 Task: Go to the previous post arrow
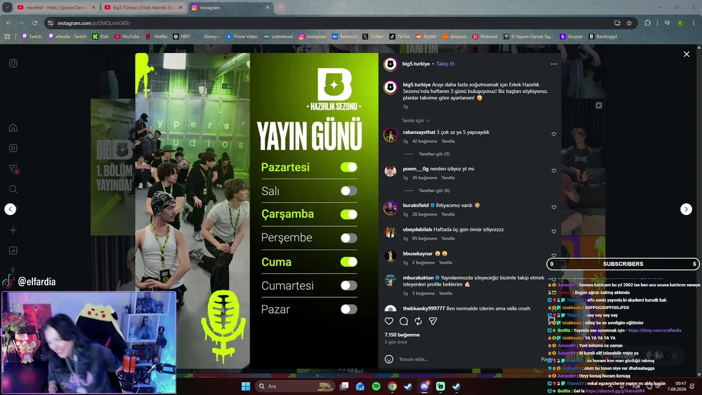tap(10, 209)
